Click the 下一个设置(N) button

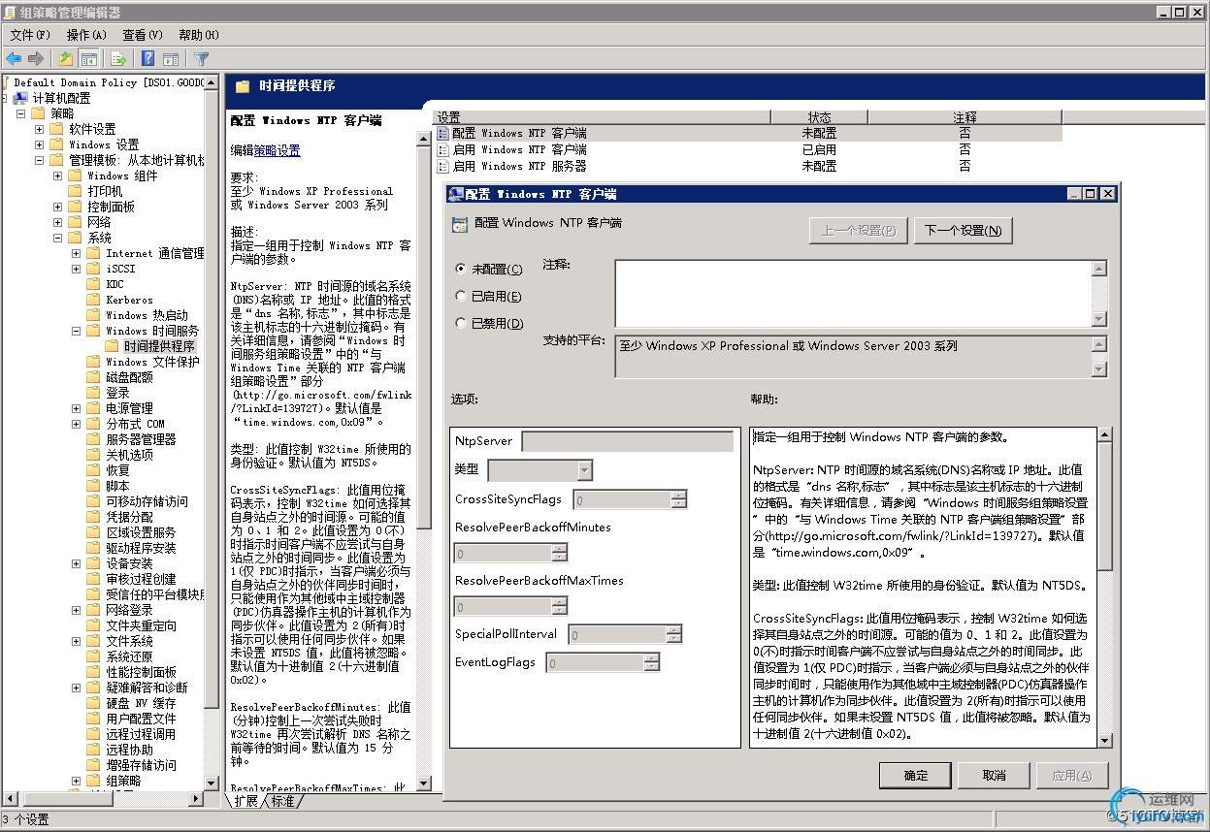[964, 230]
